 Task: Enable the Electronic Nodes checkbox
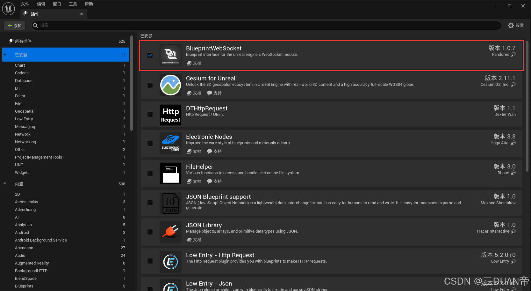pos(150,144)
